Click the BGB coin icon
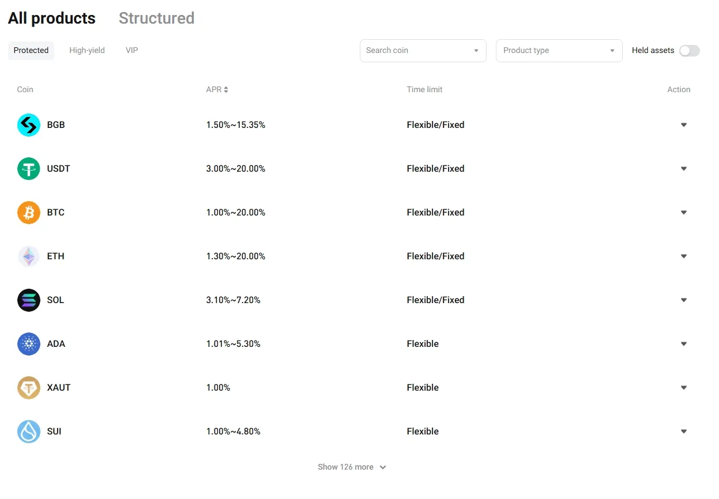 [29, 125]
